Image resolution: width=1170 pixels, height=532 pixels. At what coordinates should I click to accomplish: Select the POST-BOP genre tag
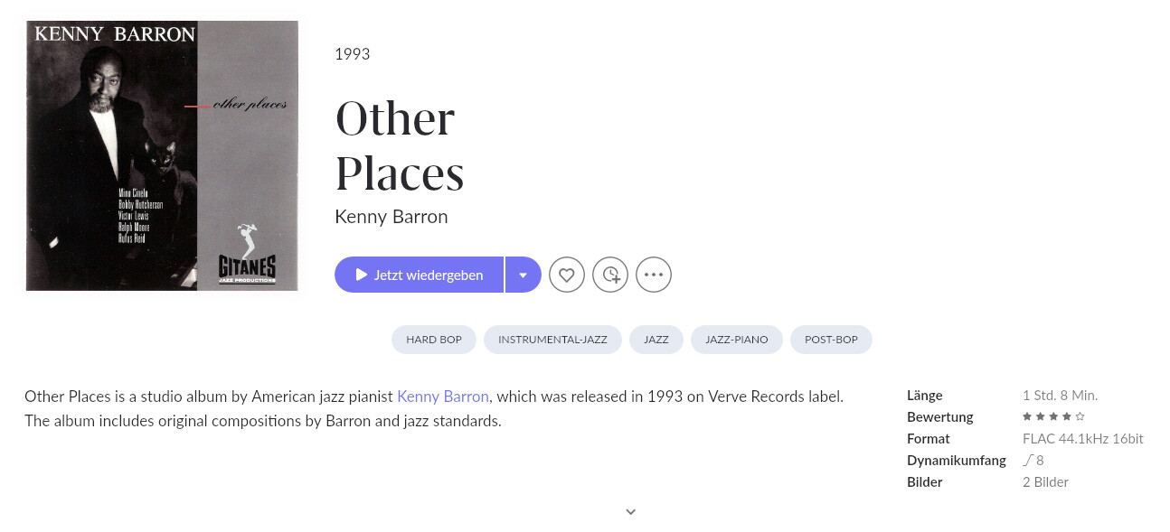tap(831, 340)
